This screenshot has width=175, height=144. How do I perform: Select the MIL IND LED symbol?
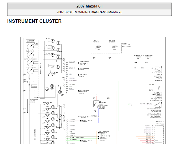47,117
